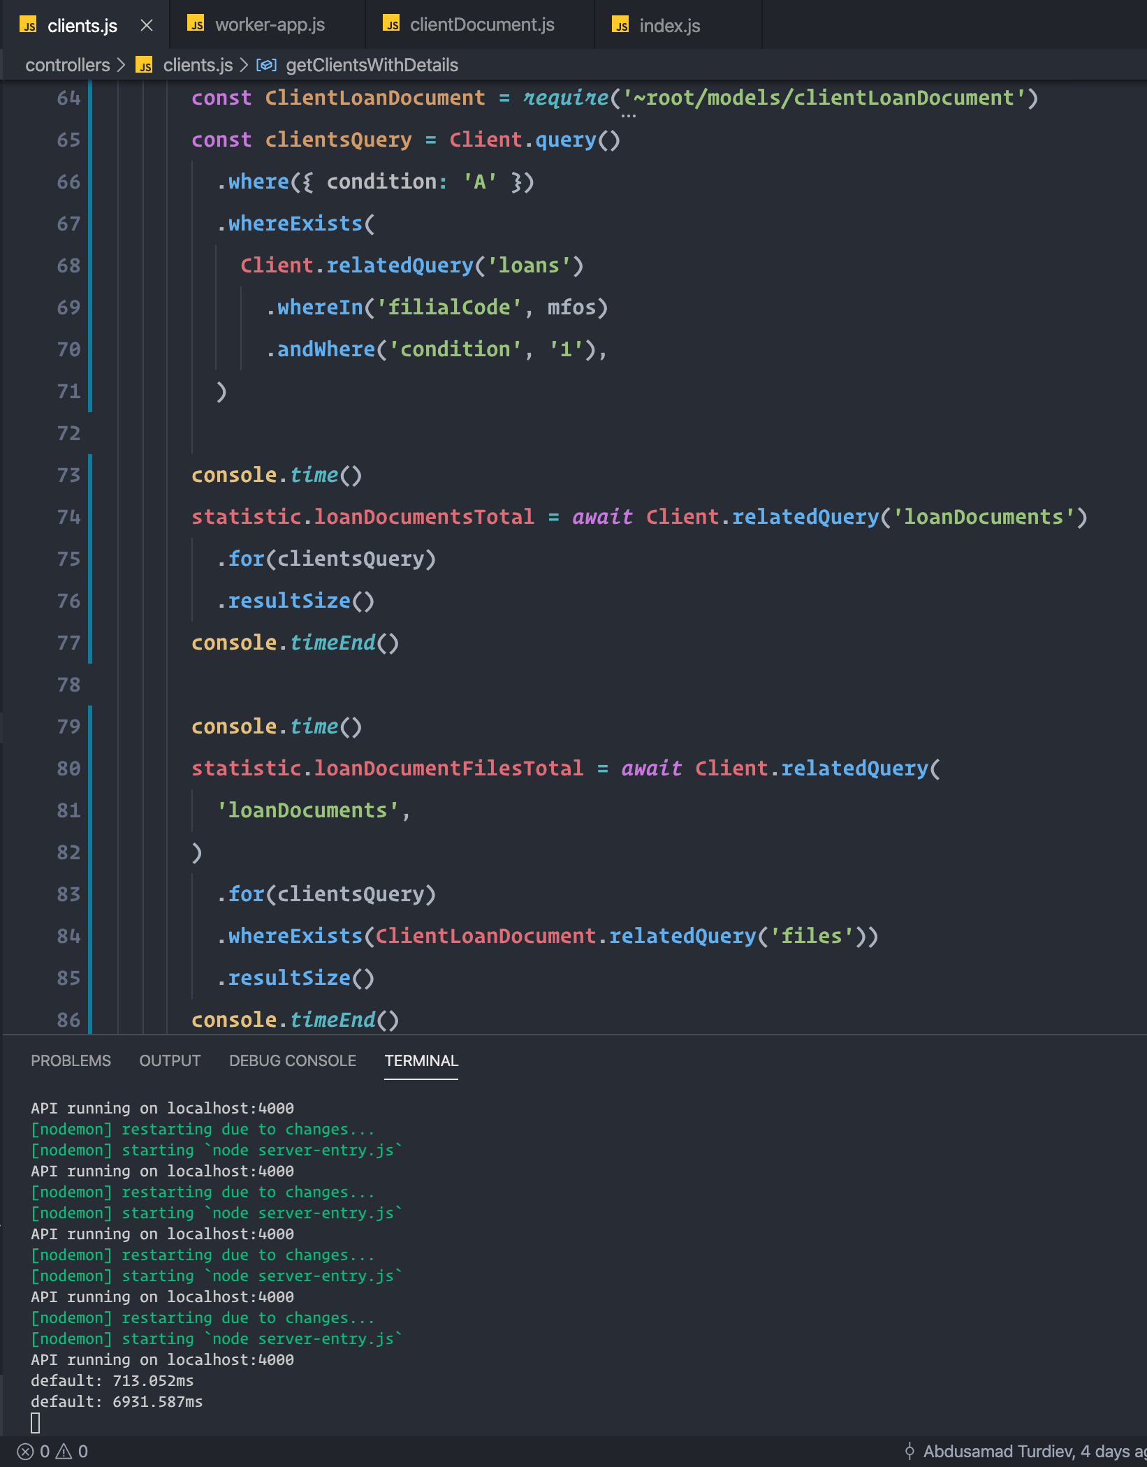The image size is (1147, 1467).
Task: Open the clients.js breadcrumb dropdown
Action: [x=199, y=65]
